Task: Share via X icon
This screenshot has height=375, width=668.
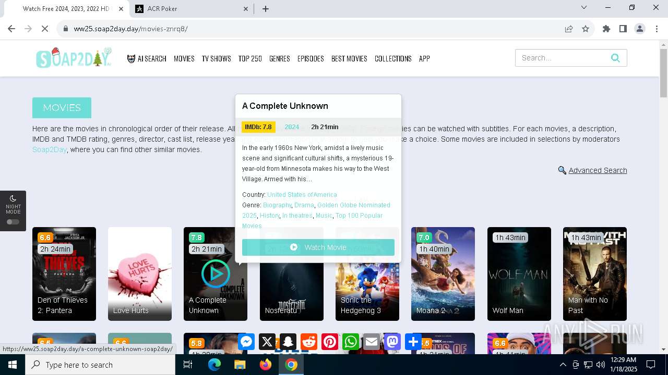Action: (267, 342)
